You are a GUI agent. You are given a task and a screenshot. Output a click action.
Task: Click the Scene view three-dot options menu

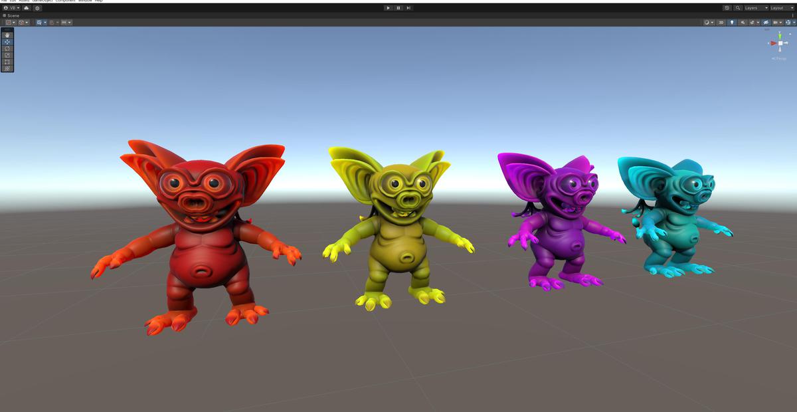[x=793, y=15]
